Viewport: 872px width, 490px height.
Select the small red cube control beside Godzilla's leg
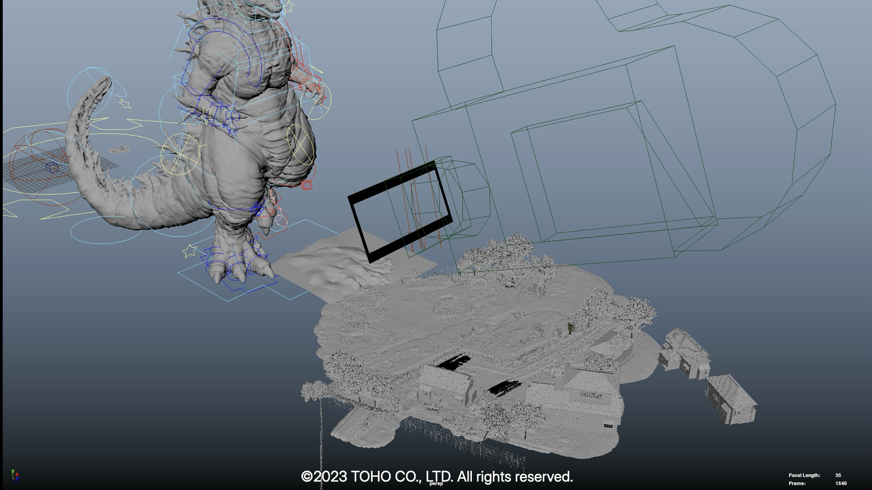point(307,185)
